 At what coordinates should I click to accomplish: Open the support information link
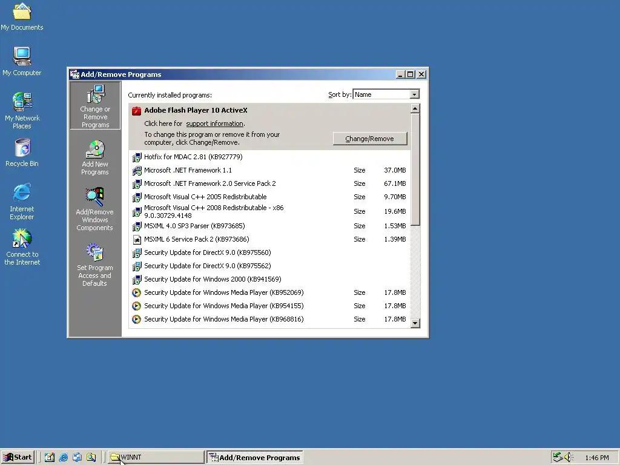(215, 124)
